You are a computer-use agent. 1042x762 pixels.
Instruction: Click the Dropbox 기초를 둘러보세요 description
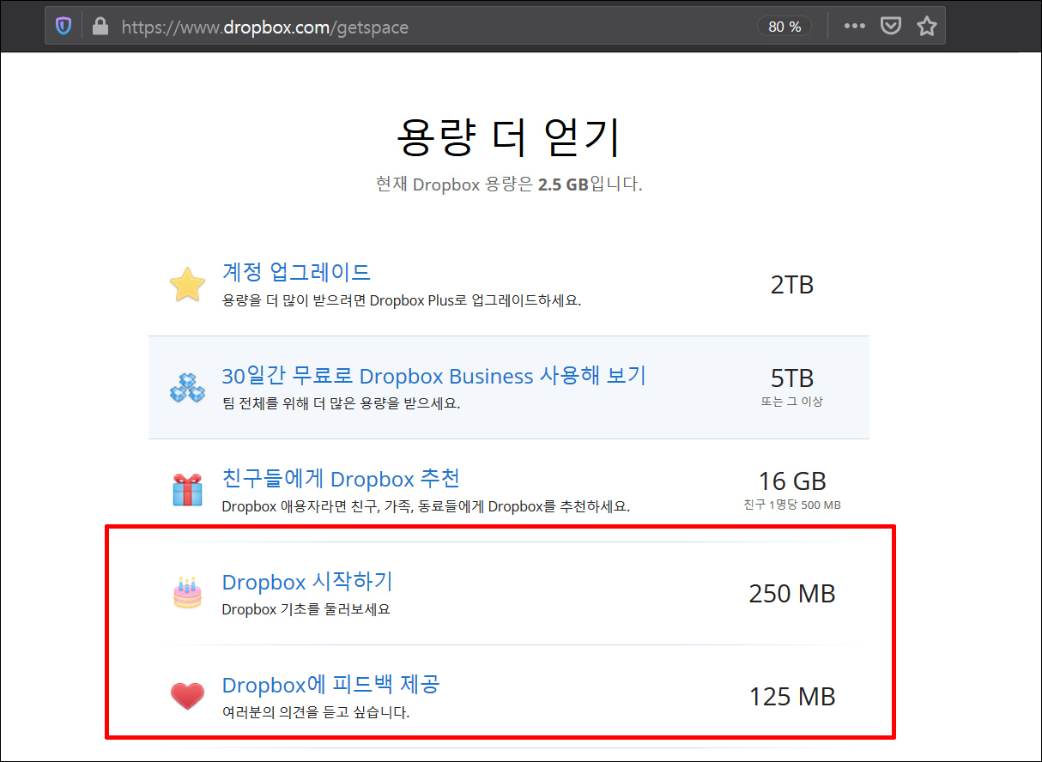click(x=306, y=609)
